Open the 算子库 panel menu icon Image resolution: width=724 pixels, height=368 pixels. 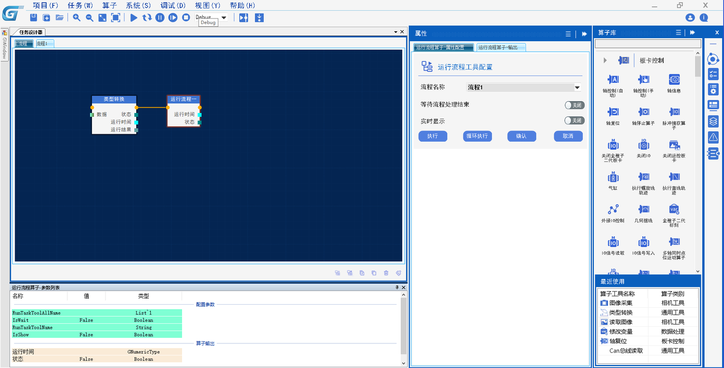[678, 32]
